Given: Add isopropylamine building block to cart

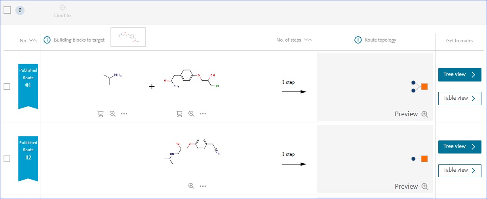Looking at the screenshot, I should [x=100, y=114].
